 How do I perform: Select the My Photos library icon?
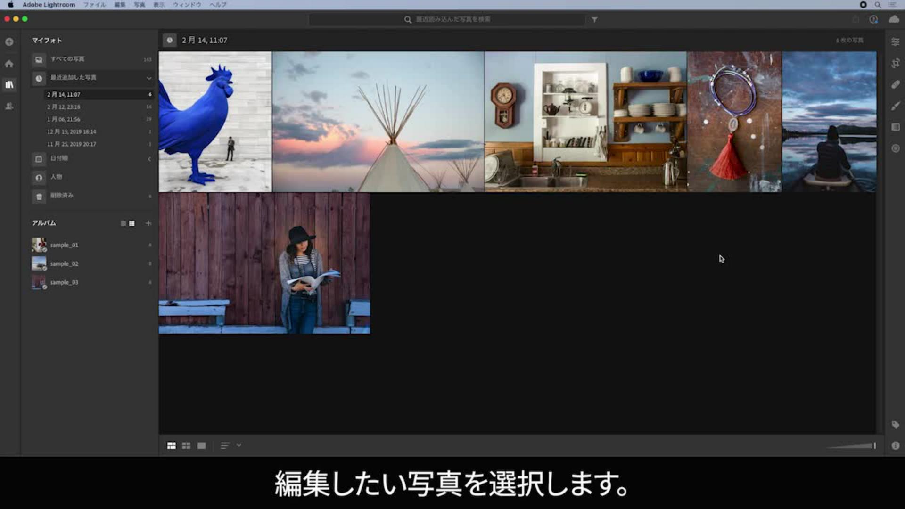pos(9,85)
